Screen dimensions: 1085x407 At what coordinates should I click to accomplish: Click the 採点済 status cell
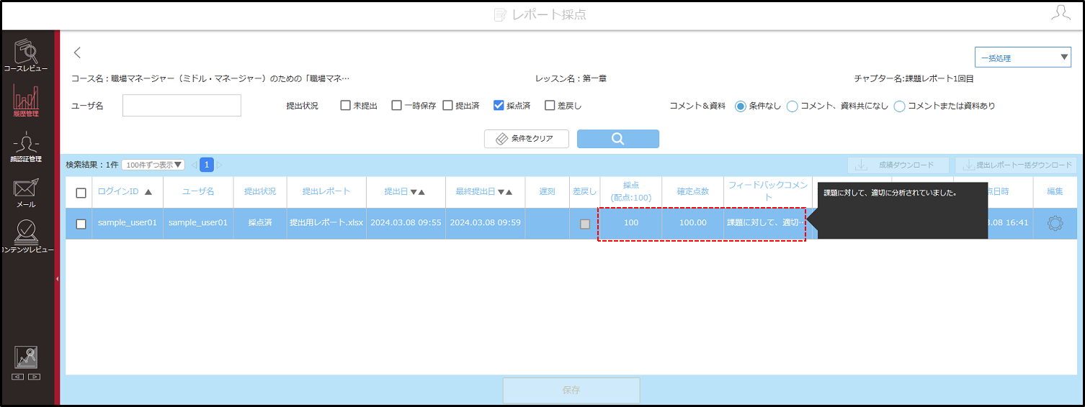coord(260,223)
